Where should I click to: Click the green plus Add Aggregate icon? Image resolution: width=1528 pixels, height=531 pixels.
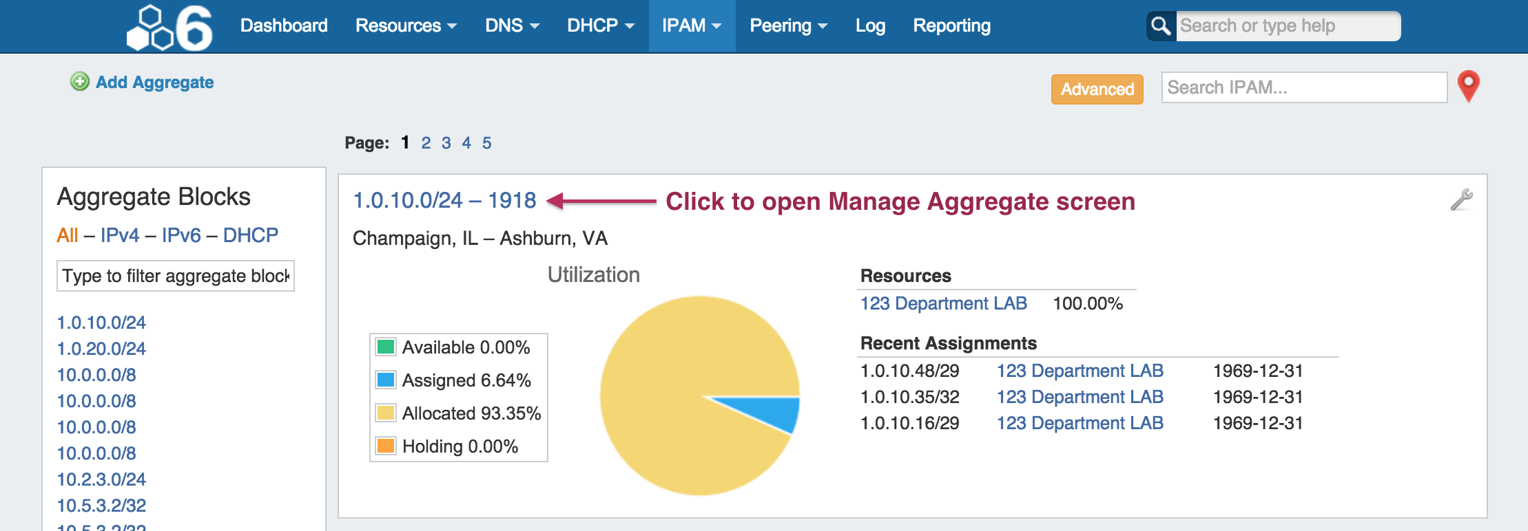[80, 82]
